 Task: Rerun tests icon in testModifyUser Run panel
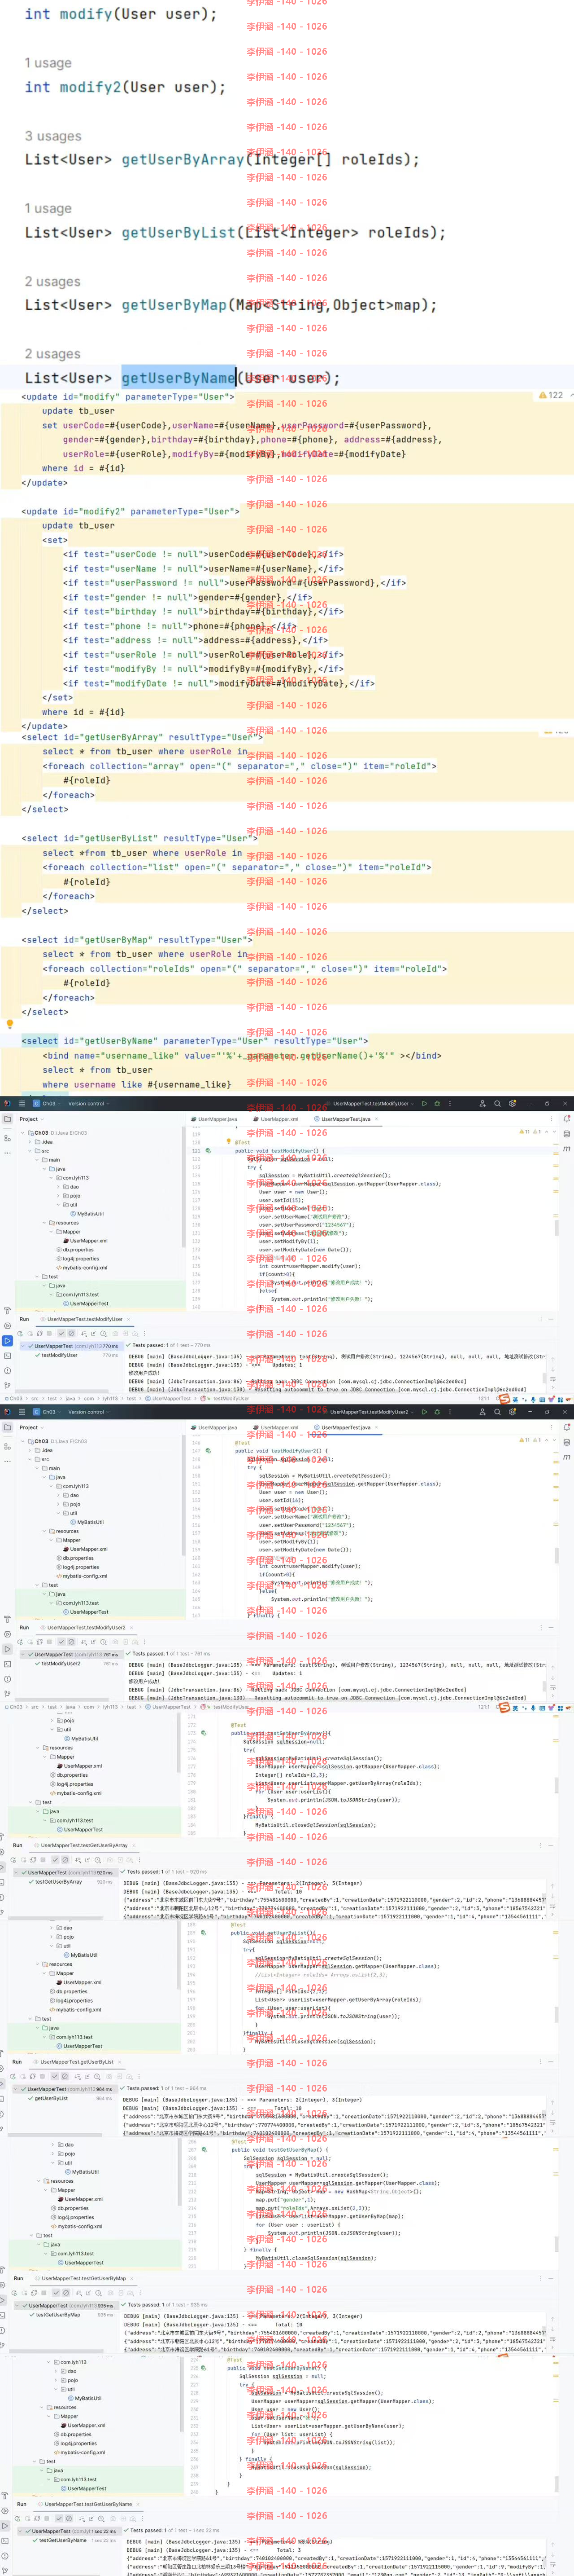click(x=20, y=1333)
